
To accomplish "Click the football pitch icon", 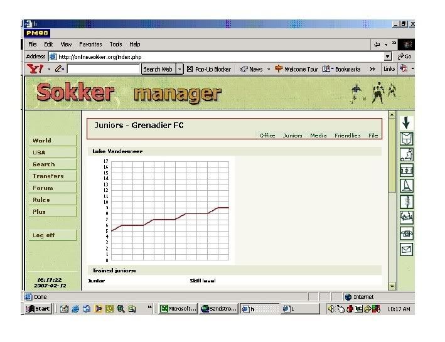I will pos(406,170).
